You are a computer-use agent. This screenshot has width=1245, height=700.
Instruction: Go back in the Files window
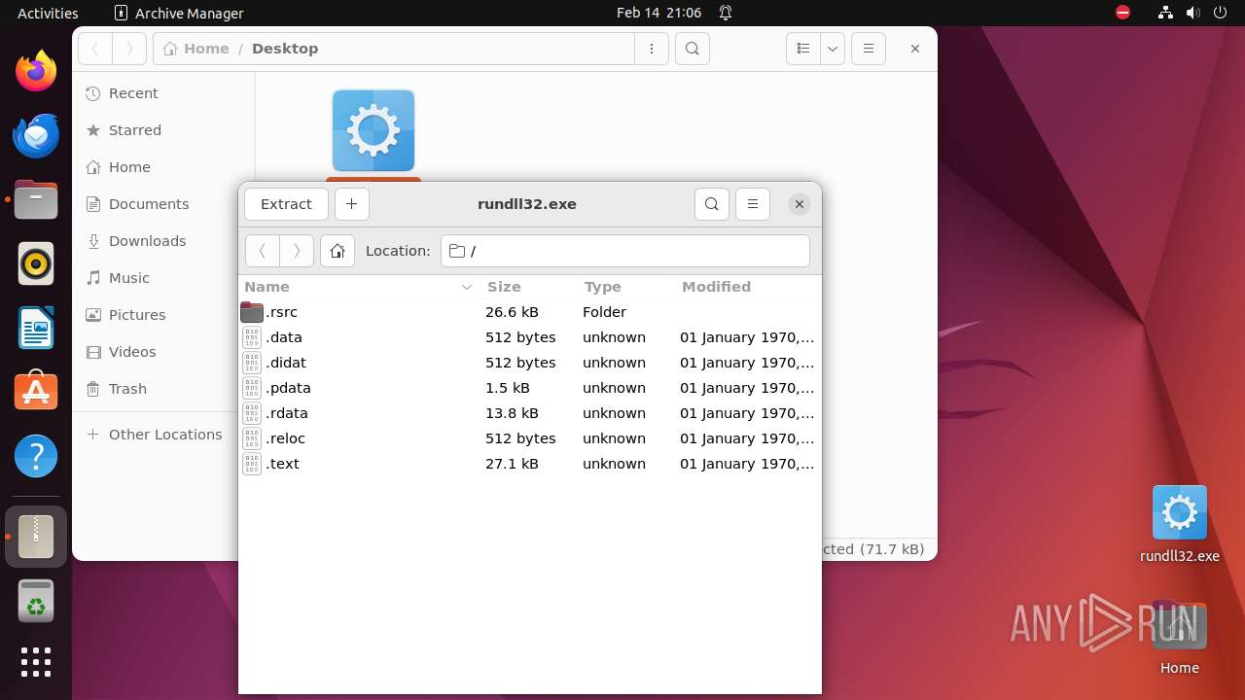click(95, 49)
